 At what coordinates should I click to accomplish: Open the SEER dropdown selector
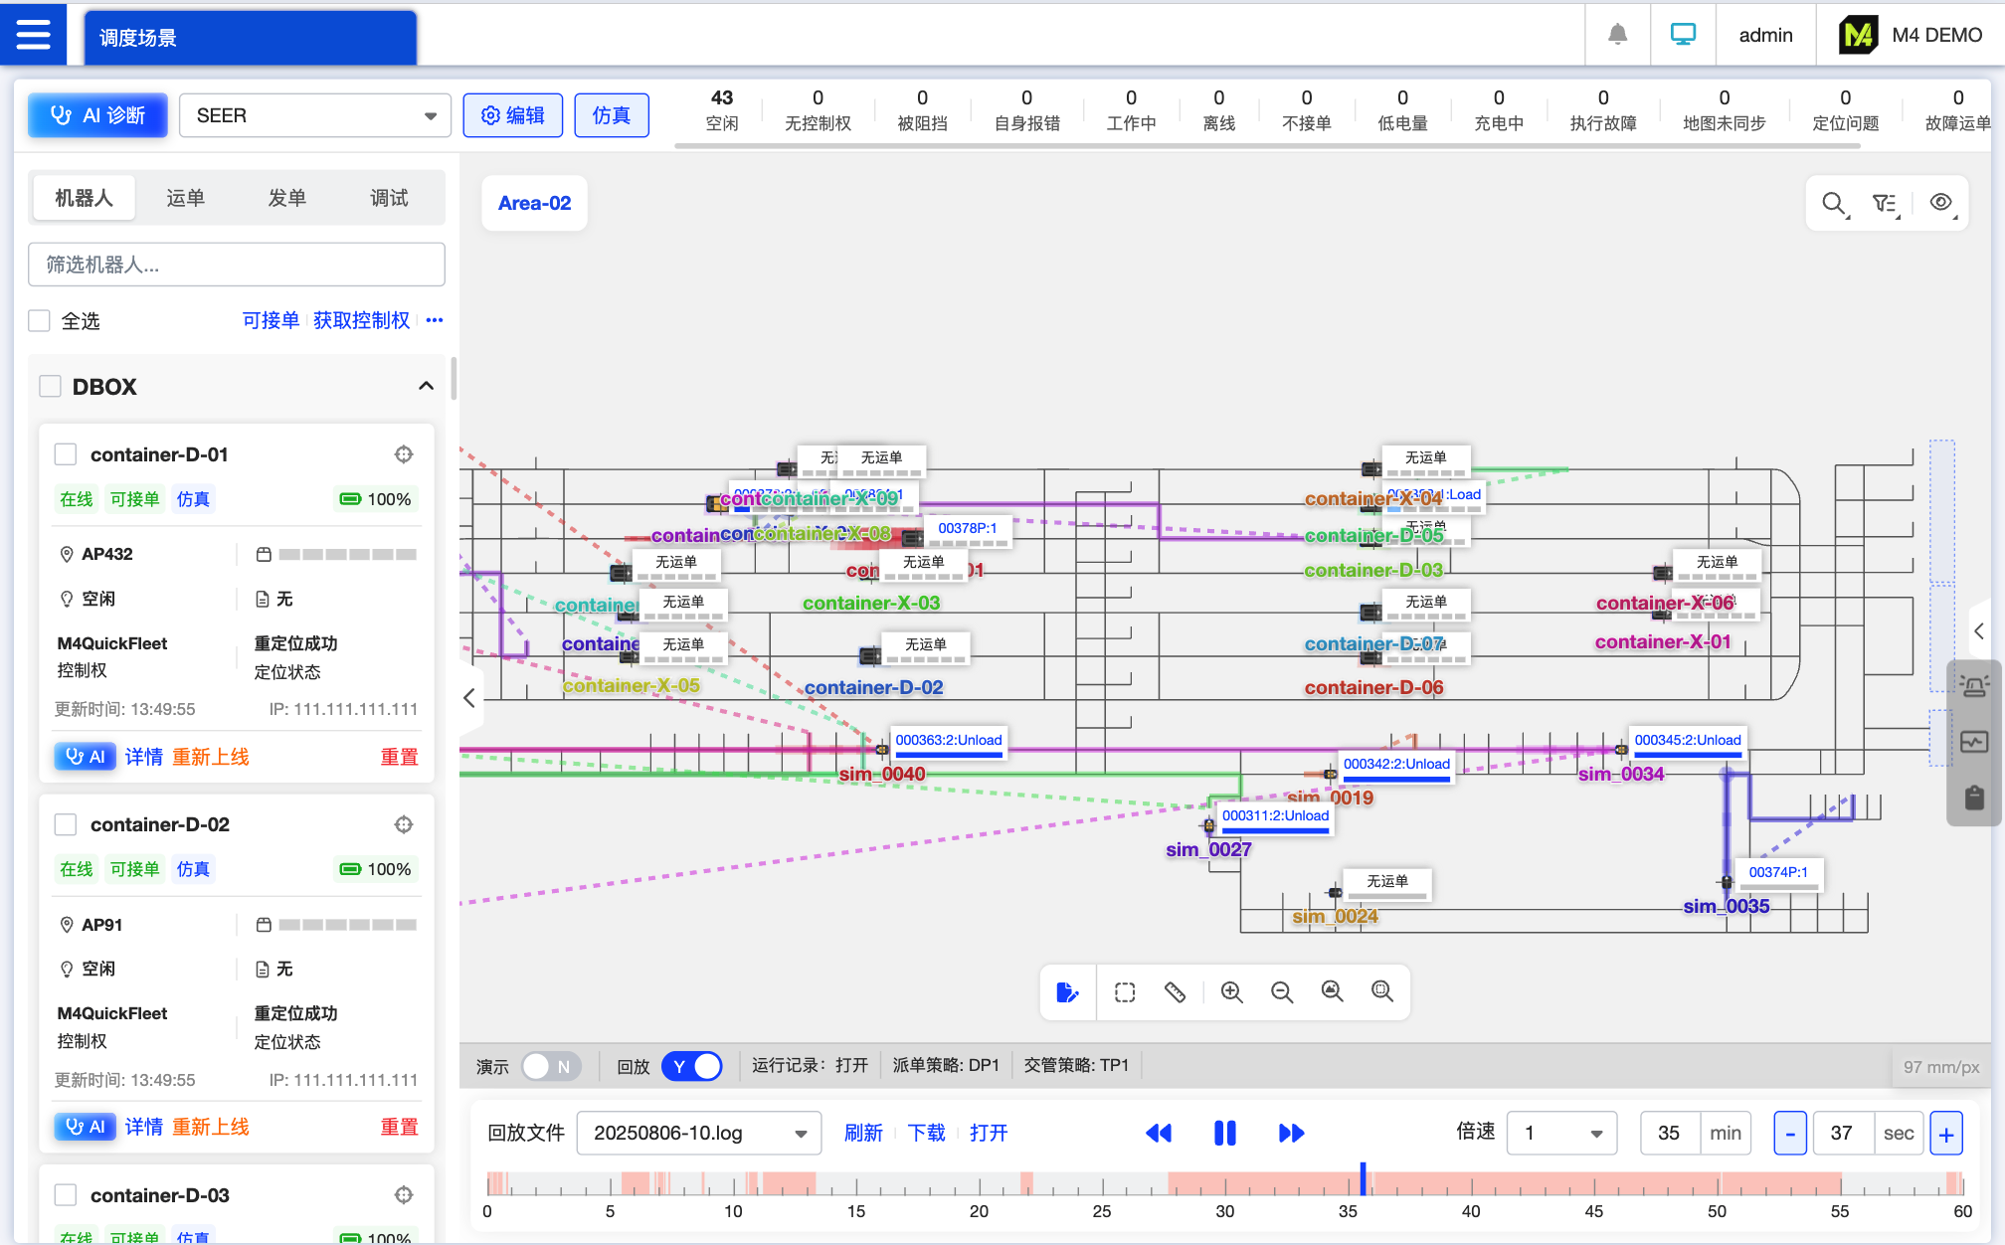[315, 116]
